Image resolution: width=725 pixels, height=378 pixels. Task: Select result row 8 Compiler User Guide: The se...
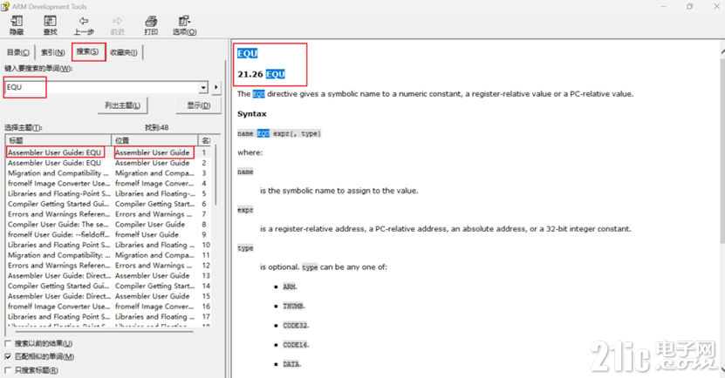tap(109, 225)
